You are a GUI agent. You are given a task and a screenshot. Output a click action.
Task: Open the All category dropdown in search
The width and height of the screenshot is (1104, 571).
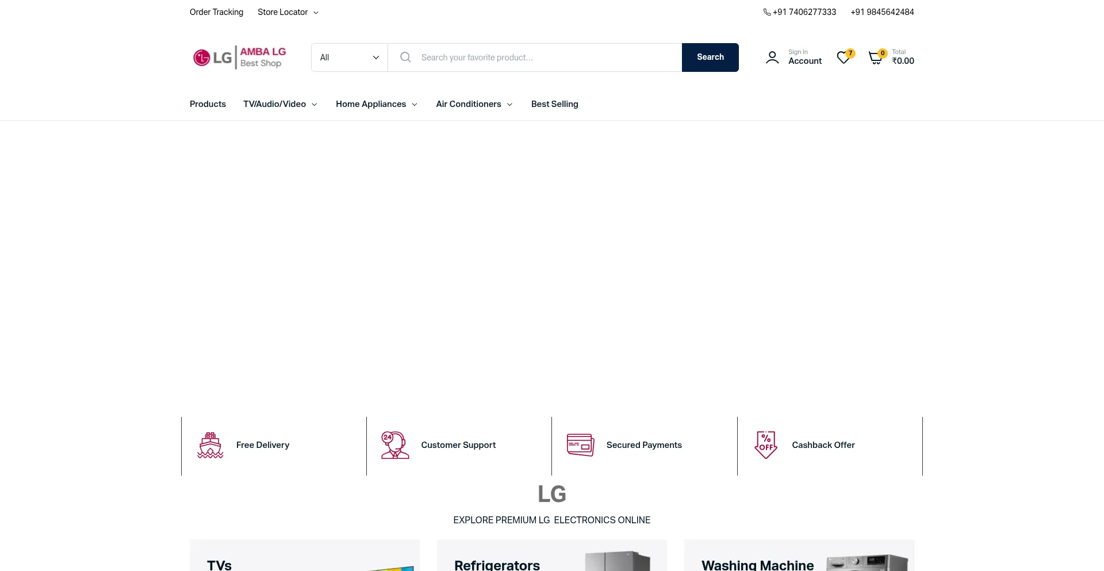coord(349,58)
